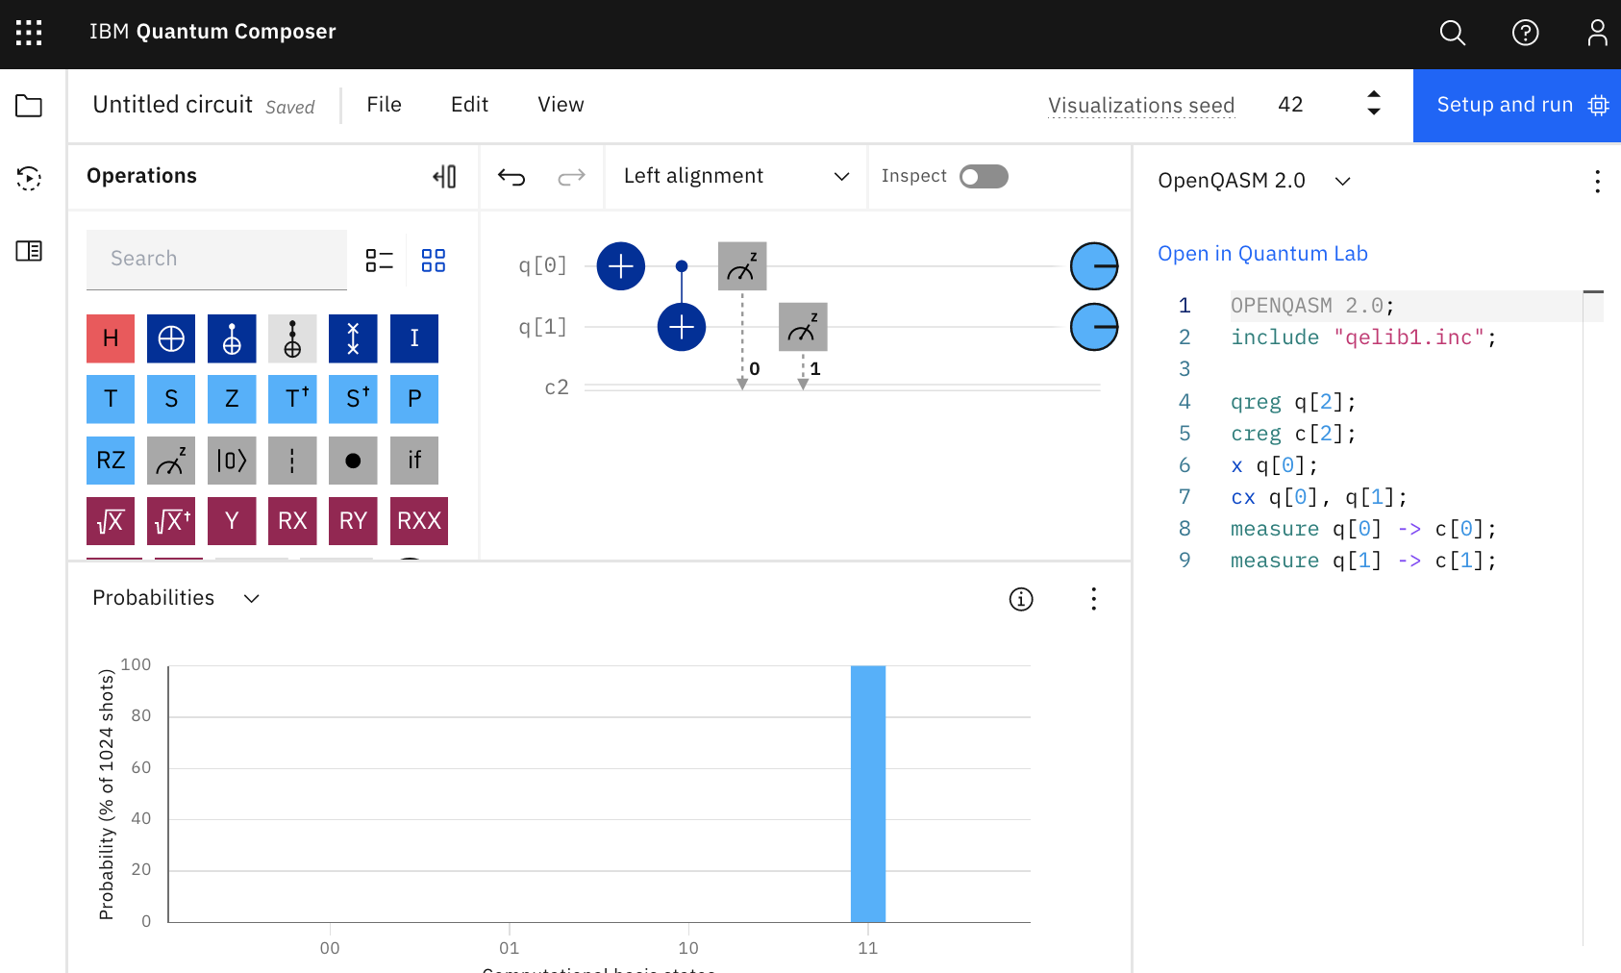
Task: Select the T dagger gate
Action: tap(292, 399)
